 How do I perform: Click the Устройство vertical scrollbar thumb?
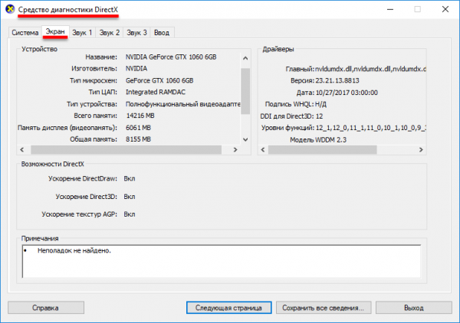pos(245,91)
